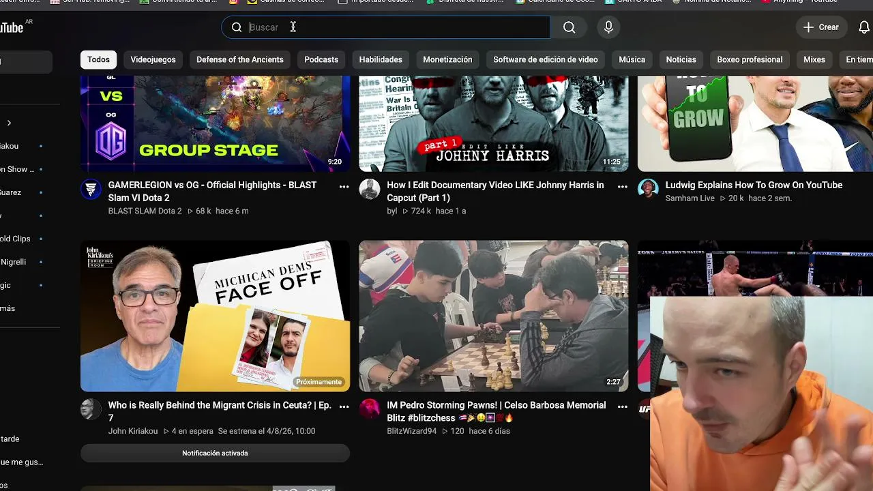Click the 2:27 duration badge
873x491 pixels.
click(x=613, y=382)
